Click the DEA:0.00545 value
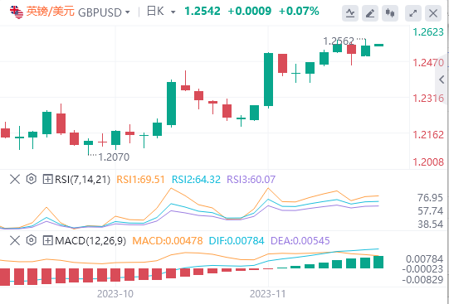 (300, 241)
